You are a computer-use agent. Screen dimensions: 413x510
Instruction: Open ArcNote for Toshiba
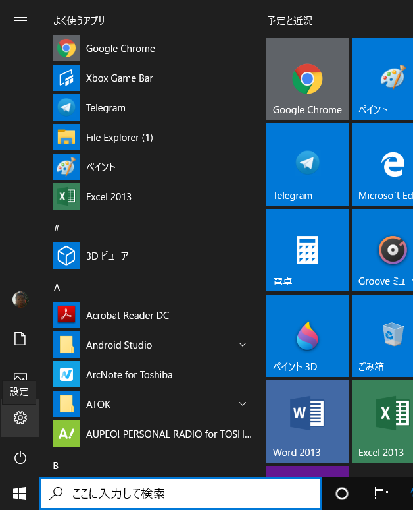click(153, 374)
